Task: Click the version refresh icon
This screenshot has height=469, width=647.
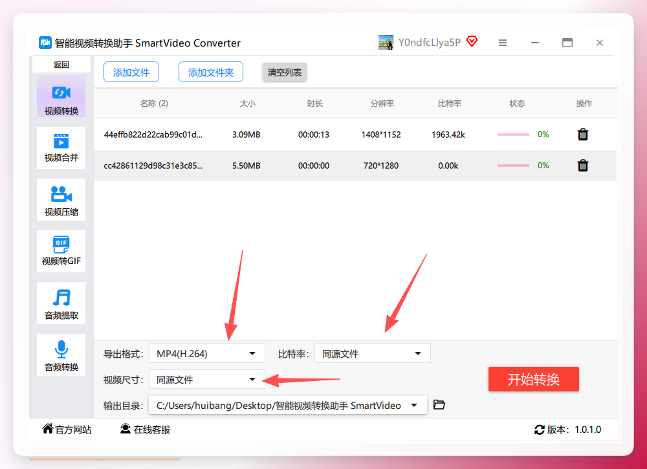Action: click(540, 430)
